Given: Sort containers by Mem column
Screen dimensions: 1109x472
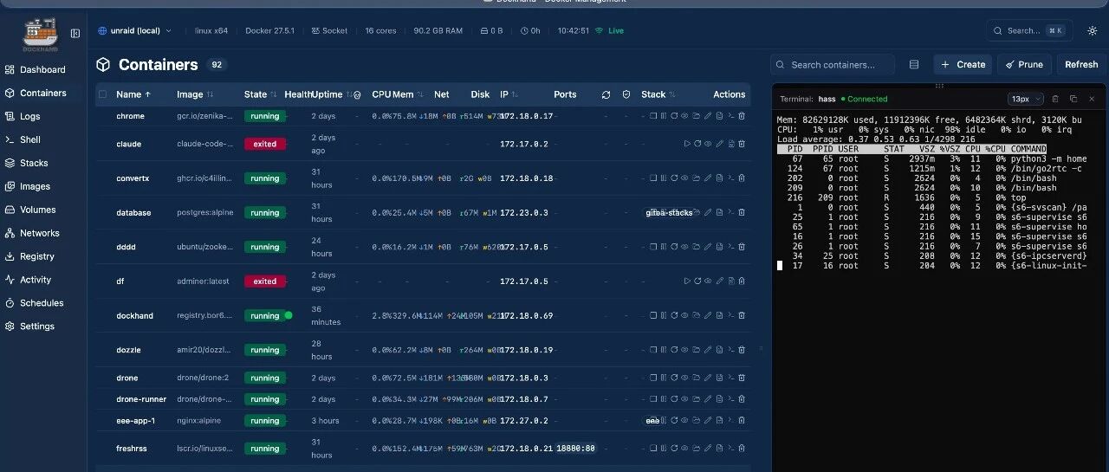Looking at the screenshot, I should (x=408, y=94).
